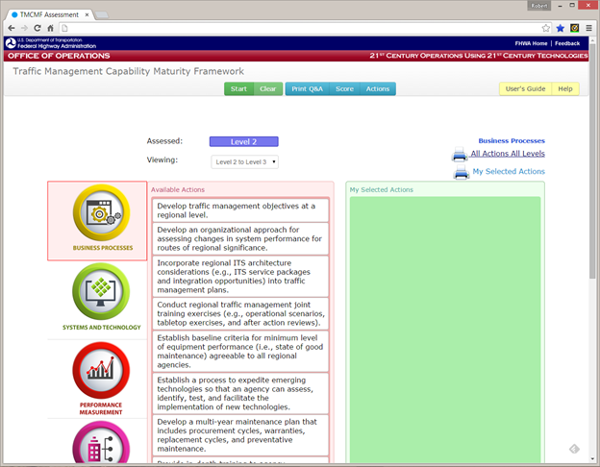Click the pink organization building icon
Screen dimensions: 600x467
click(x=101, y=444)
